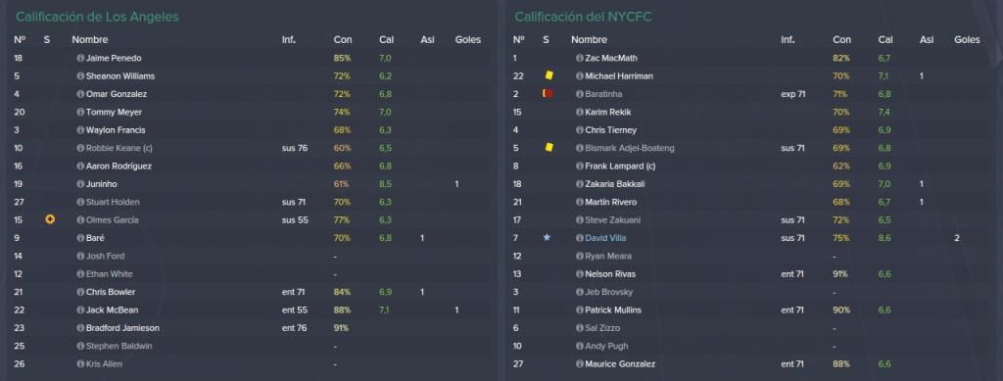Select the Zakaria Bakkali row
The image size is (1003, 381).
point(752,184)
